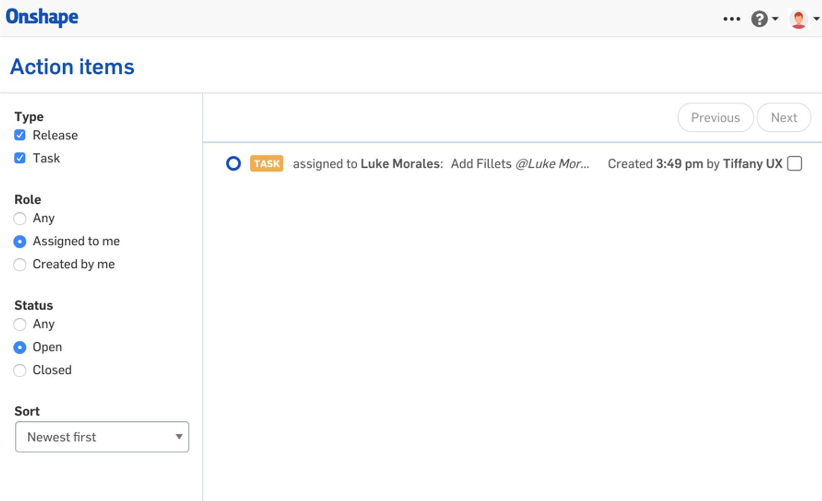Tick the checkbox beside Tiffany UX

(794, 164)
